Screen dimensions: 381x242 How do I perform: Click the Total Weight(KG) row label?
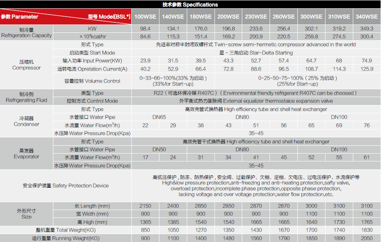[x=65, y=230]
